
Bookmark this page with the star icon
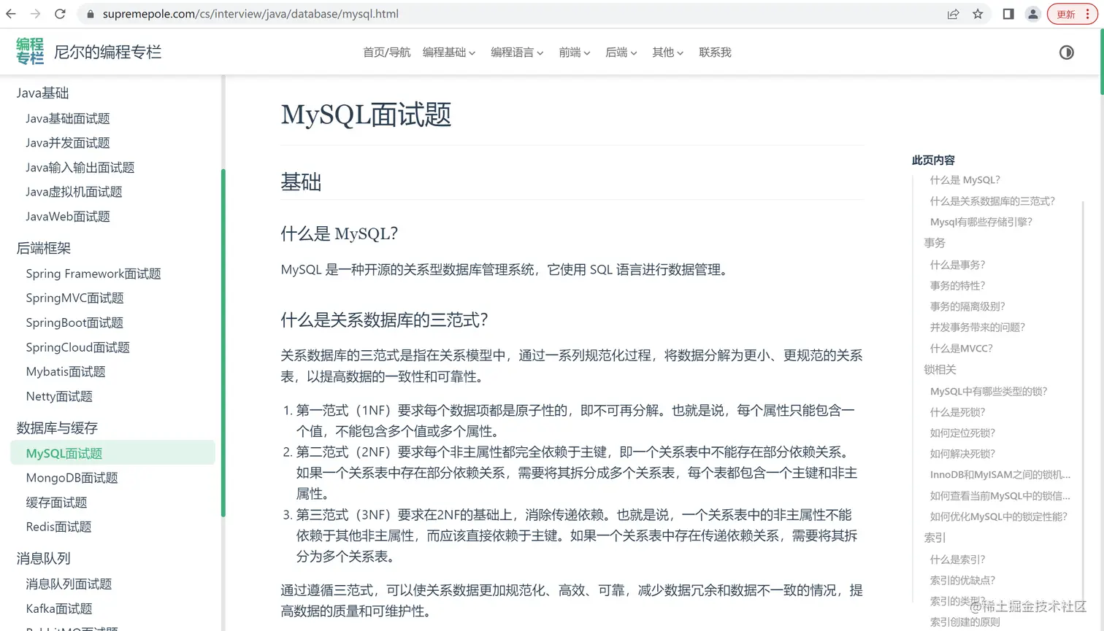coord(977,13)
